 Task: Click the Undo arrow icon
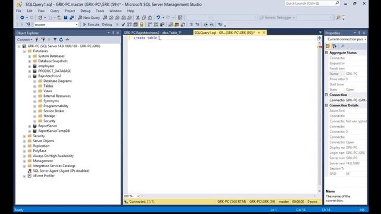[158, 17]
